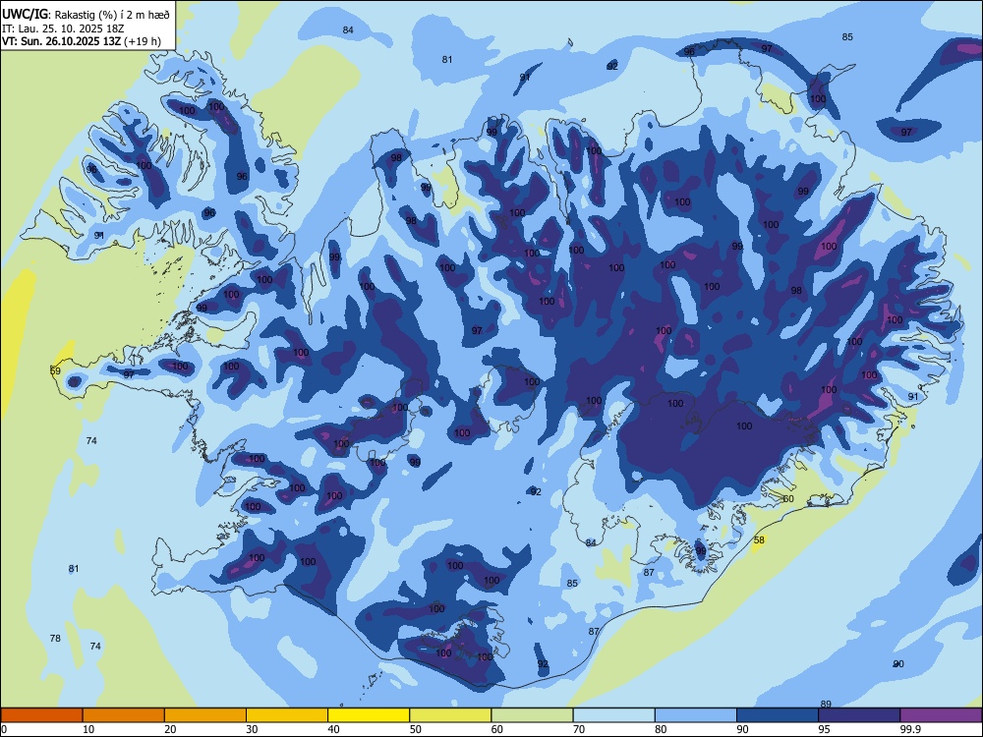The image size is (983, 737).
Task: Click the purple above-99.9 legend swatch
Action: [941, 715]
